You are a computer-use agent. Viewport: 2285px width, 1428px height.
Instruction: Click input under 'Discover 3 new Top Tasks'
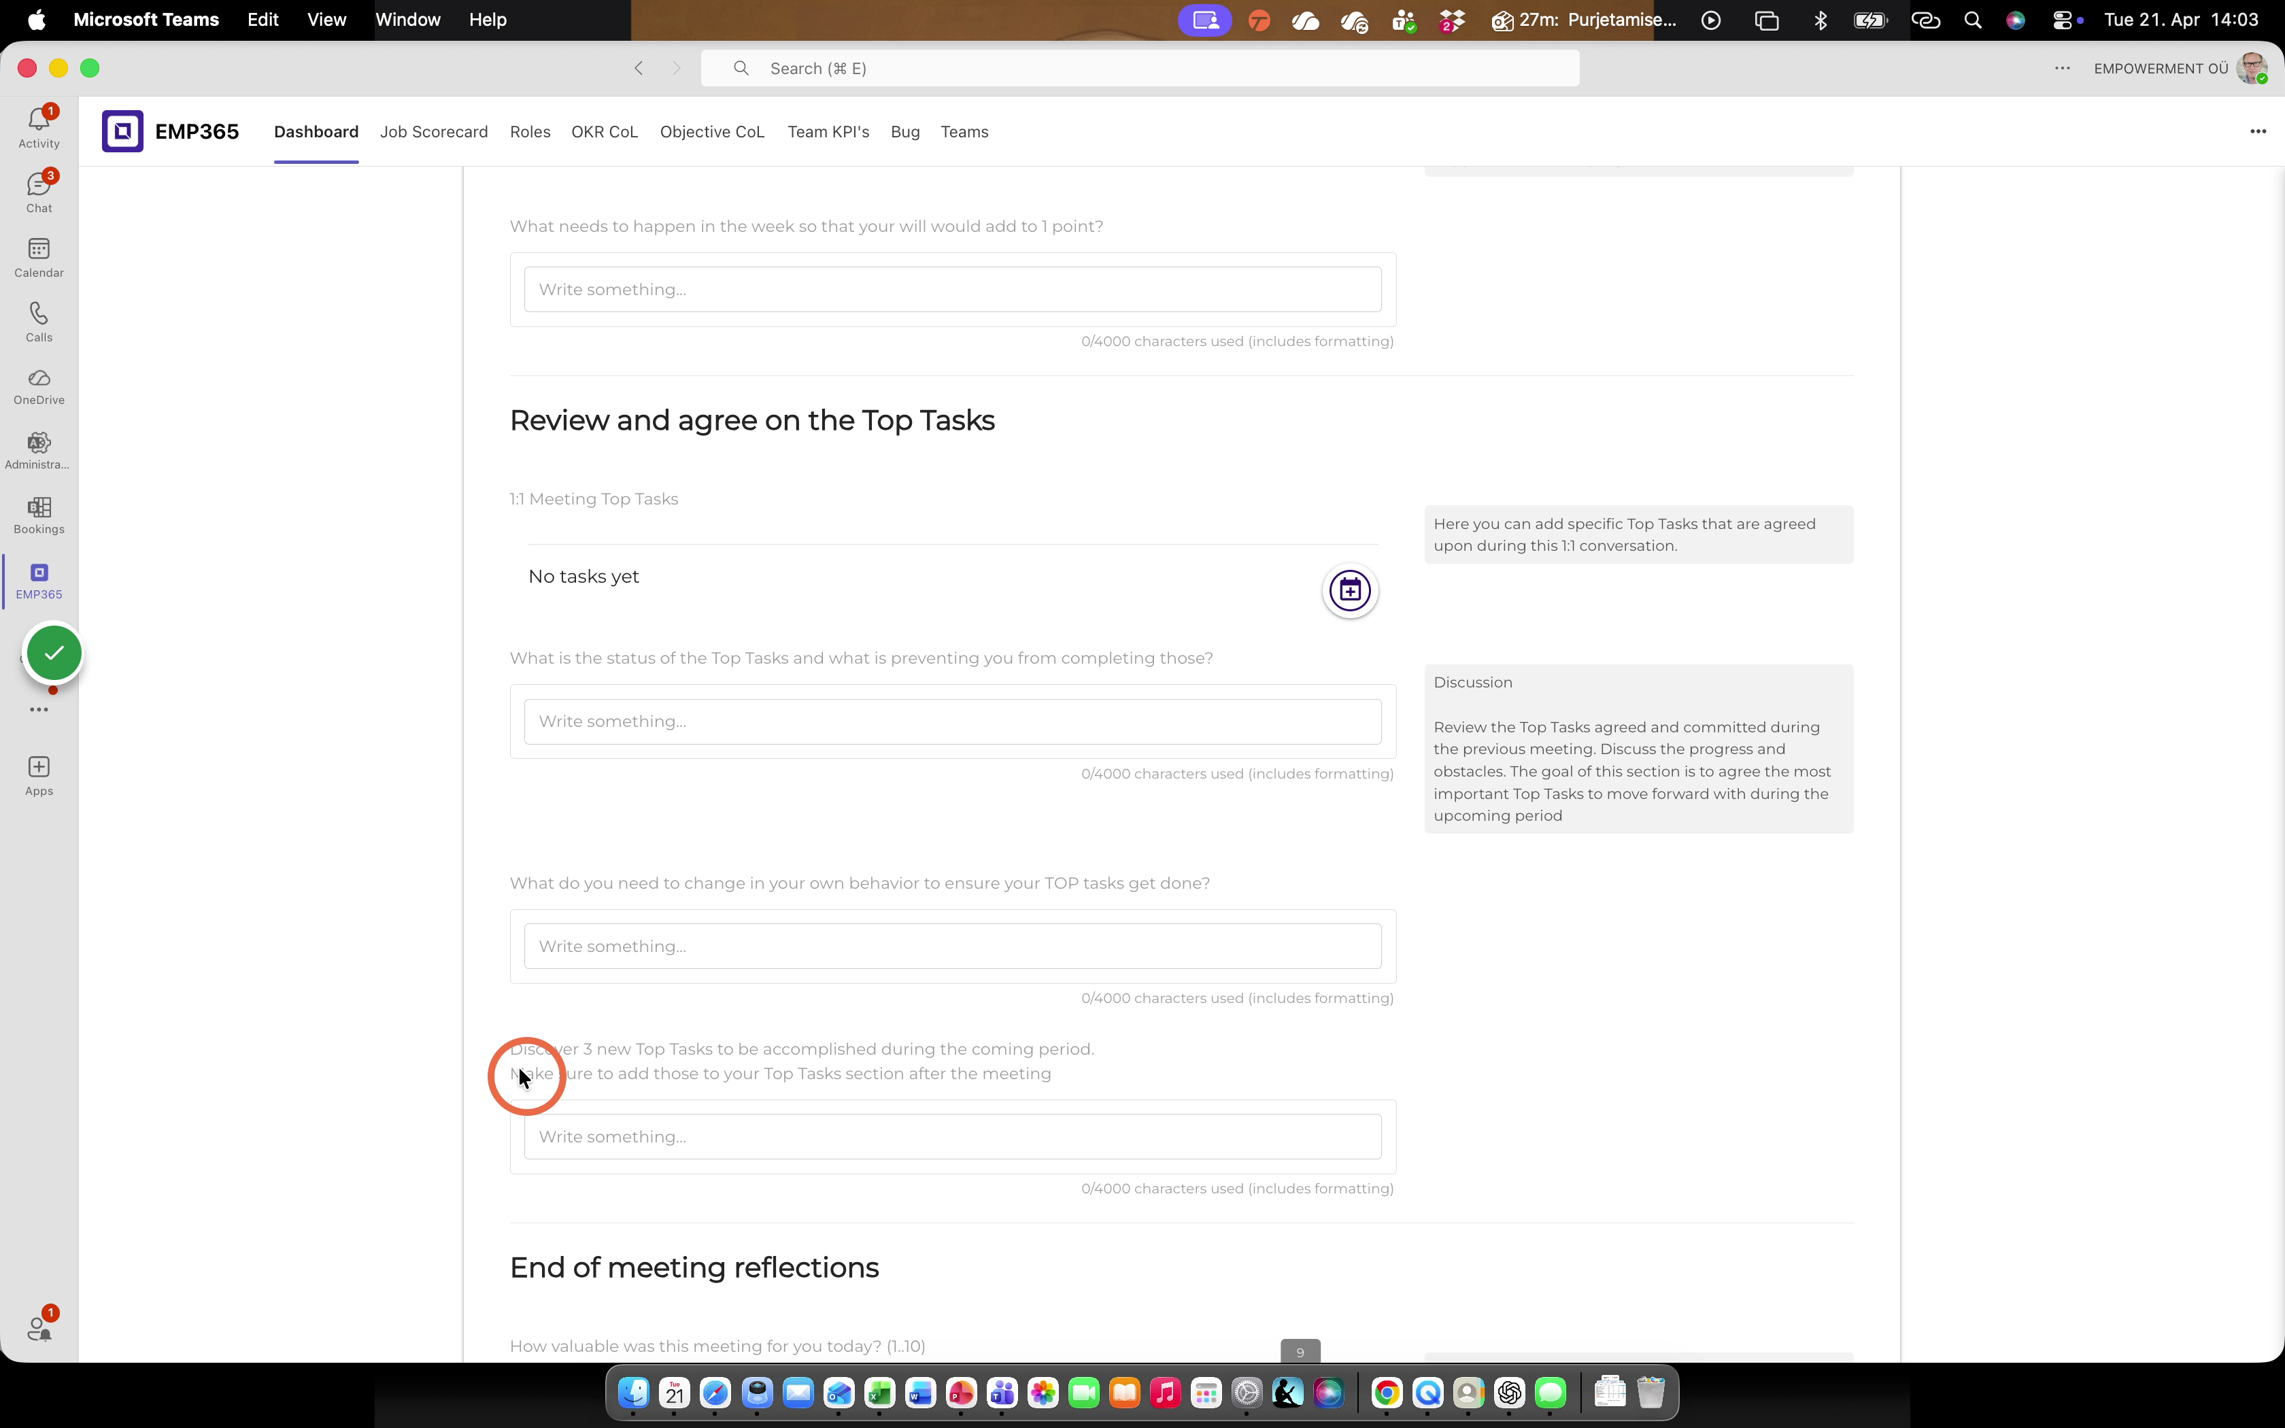click(953, 1137)
